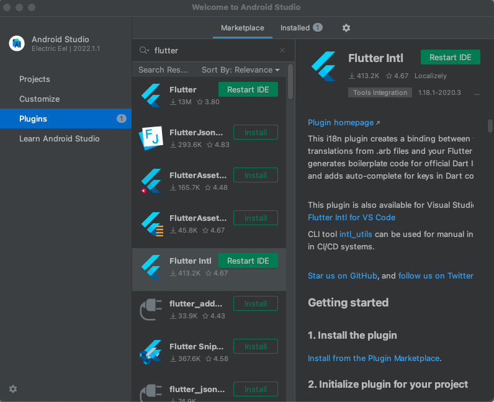Image resolution: width=494 pixels, height=402 pixels.
Task: Open Install from the Plugin Marketplace link
Action: pyautogui.click(x=374, y=358)
